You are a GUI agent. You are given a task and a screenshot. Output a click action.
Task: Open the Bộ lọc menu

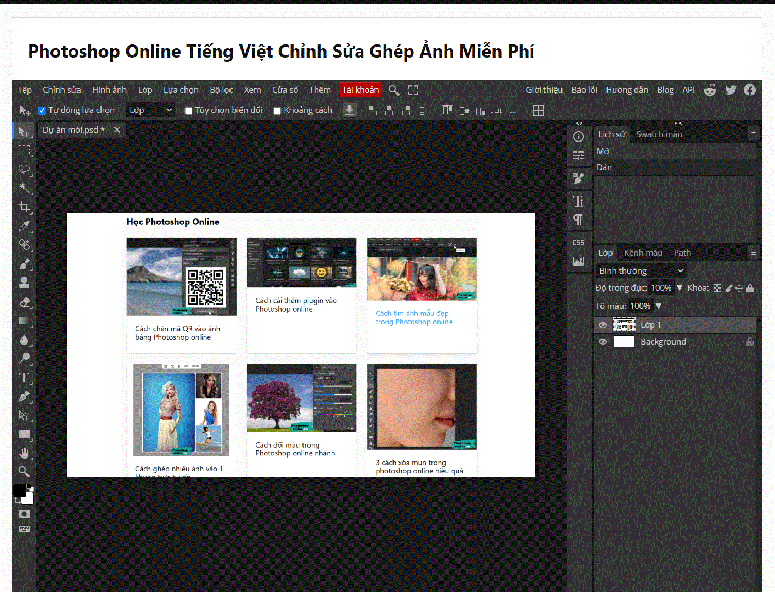tap(221, 90)
